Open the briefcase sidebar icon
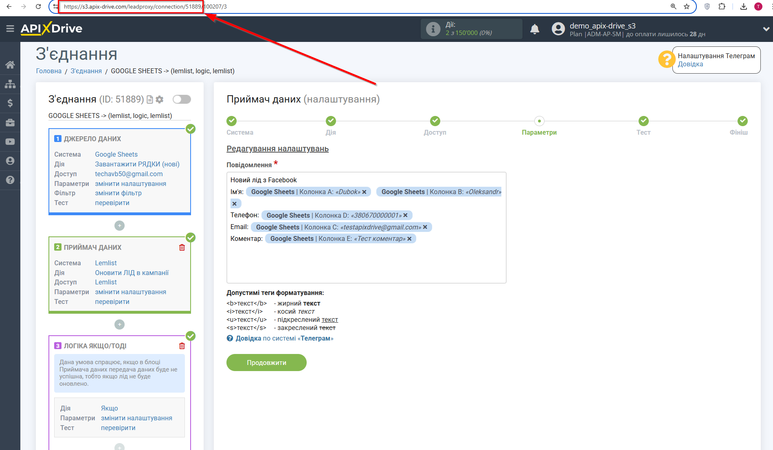Screen dimensions: 773x450 point(10,122)
